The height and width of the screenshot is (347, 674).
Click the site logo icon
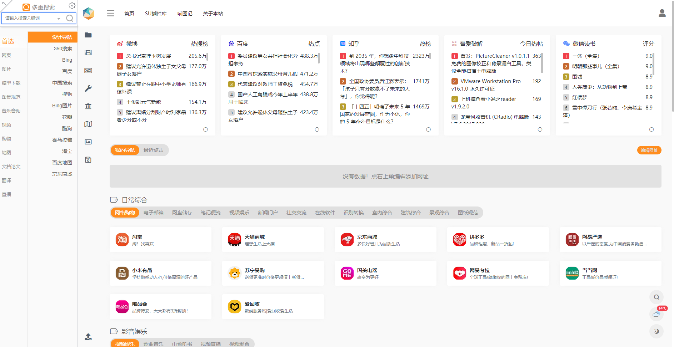point(88,14)
